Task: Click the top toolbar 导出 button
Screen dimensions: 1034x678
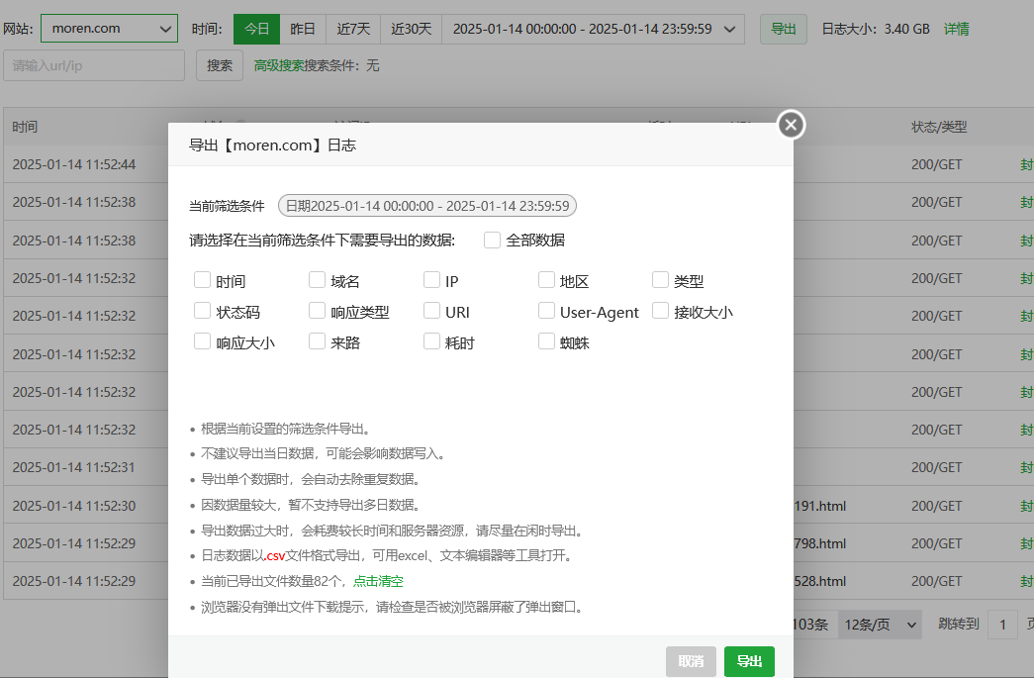Action: [x=784, y=29]
